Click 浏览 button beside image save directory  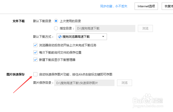125,83
